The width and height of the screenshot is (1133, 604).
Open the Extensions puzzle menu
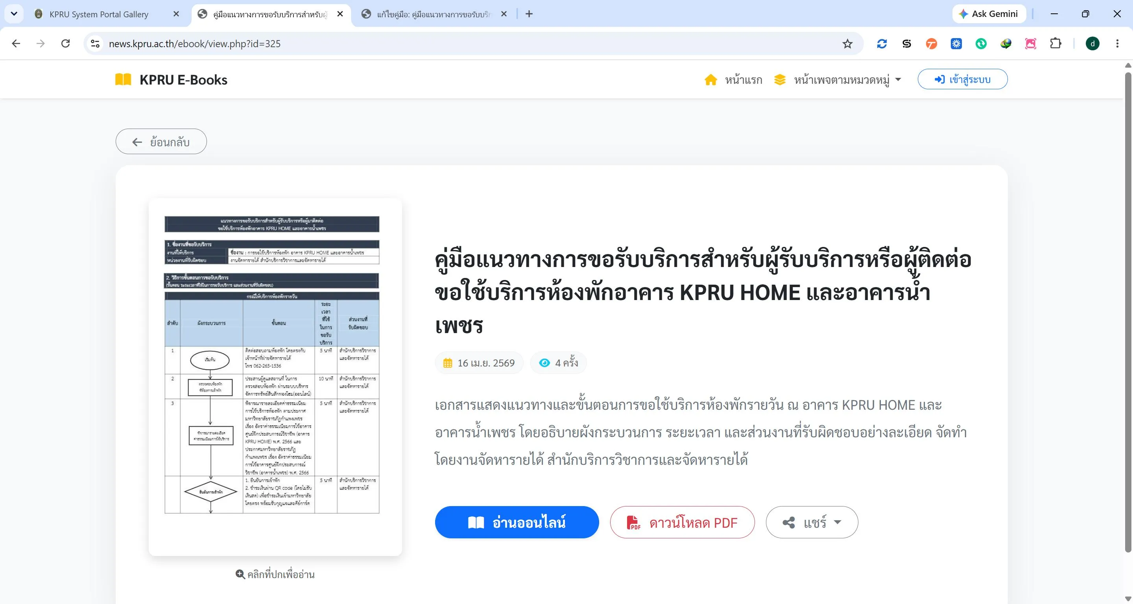pos(1055,44)
